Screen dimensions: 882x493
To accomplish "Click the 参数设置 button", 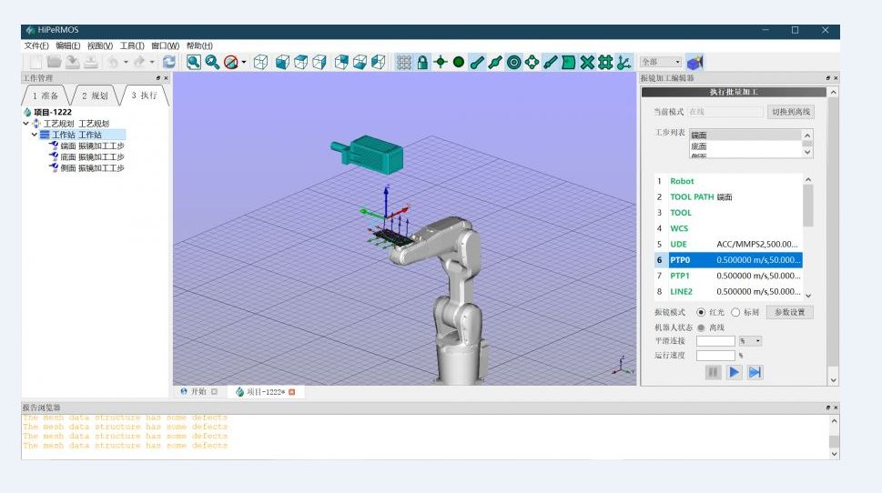I will [790, 312].
